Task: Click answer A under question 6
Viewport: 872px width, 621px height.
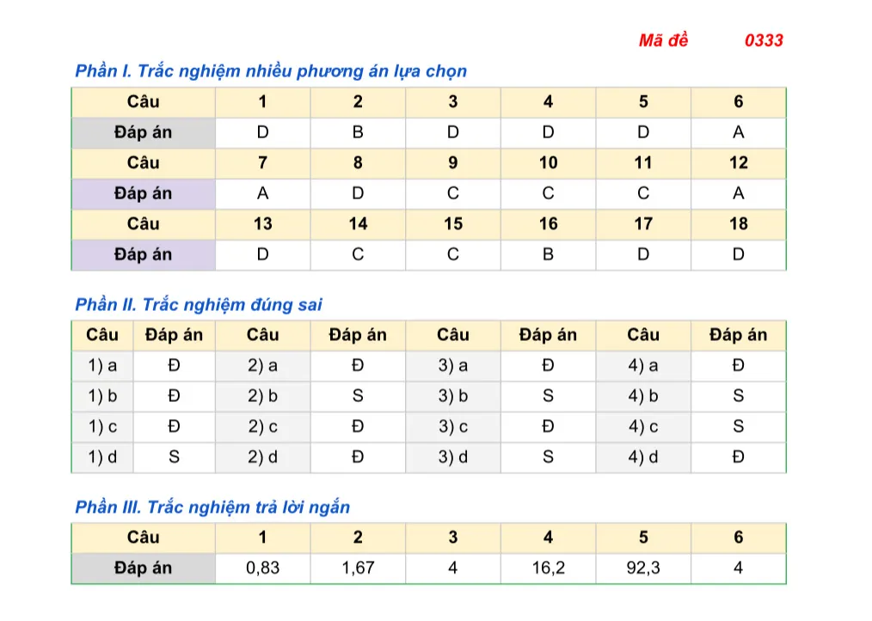Action: point(738,132)
